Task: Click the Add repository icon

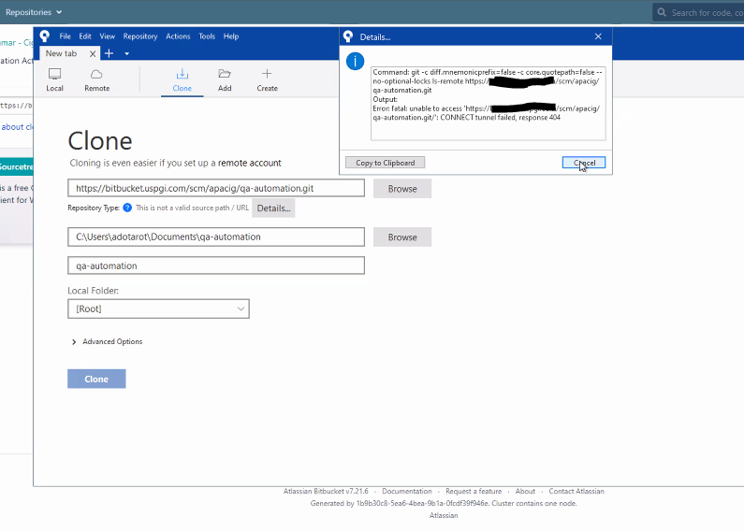Action: [x=225, y=79]
